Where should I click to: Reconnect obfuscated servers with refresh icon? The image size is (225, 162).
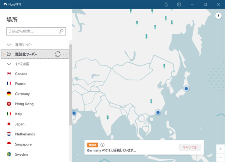58,54
